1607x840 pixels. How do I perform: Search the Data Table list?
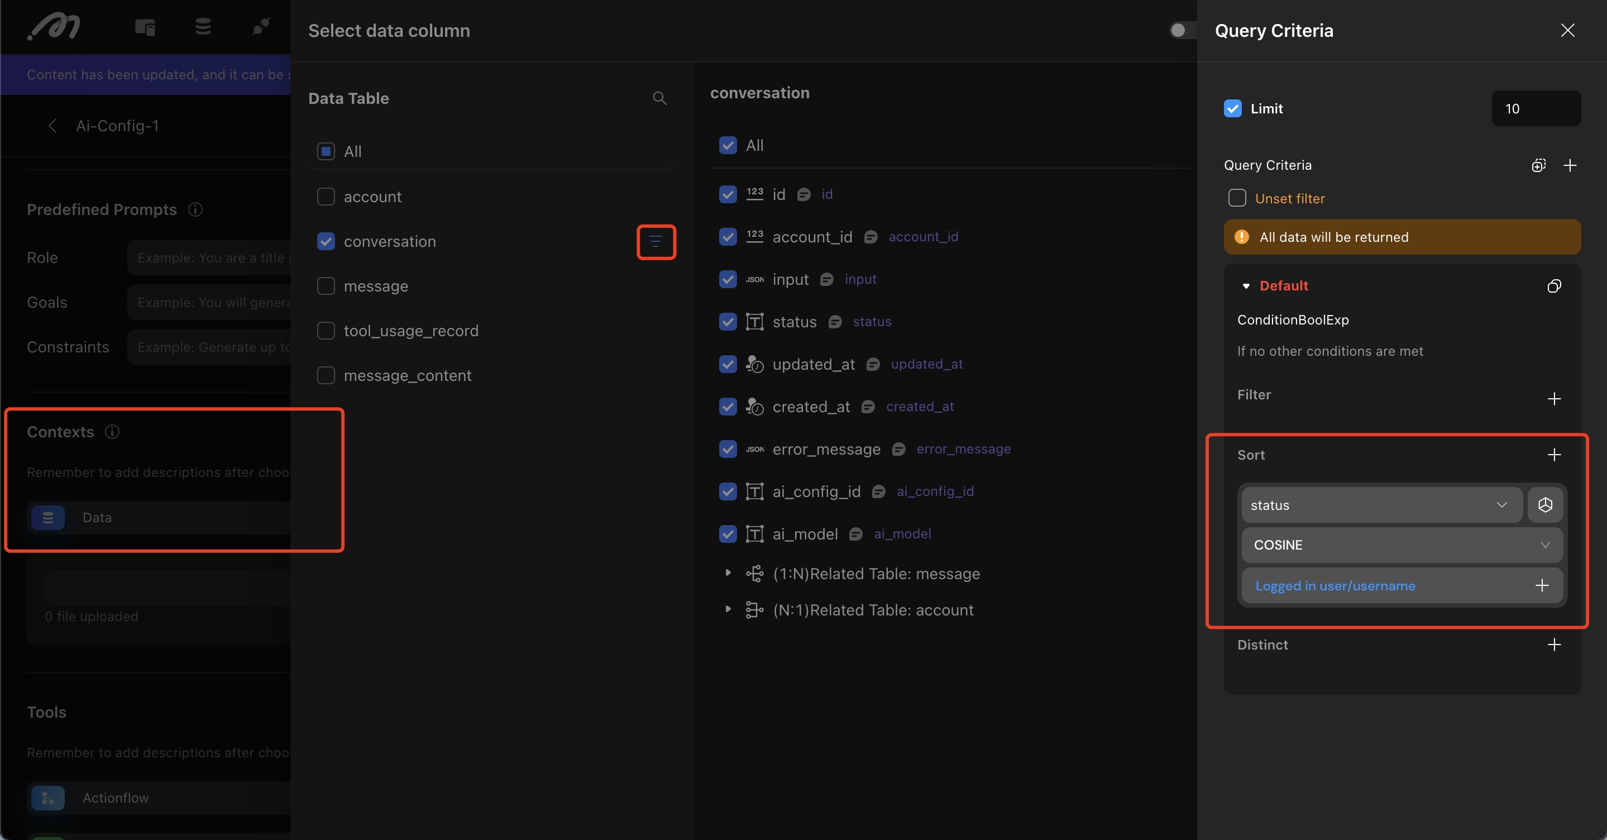coord(659,98)
